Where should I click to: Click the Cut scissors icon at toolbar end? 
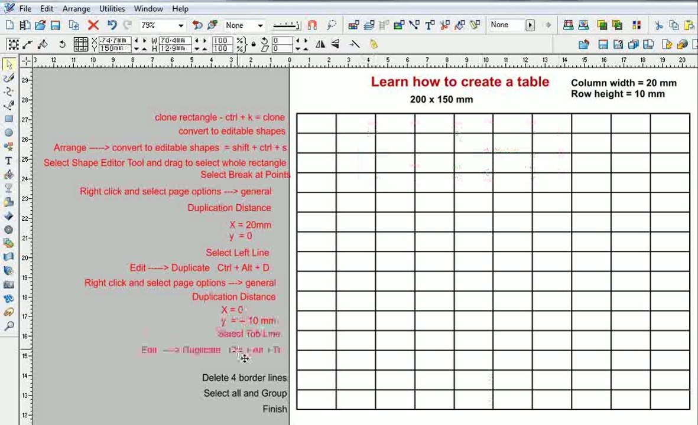(659, 25)
